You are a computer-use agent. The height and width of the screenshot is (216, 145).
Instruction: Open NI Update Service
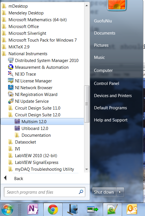28,101
